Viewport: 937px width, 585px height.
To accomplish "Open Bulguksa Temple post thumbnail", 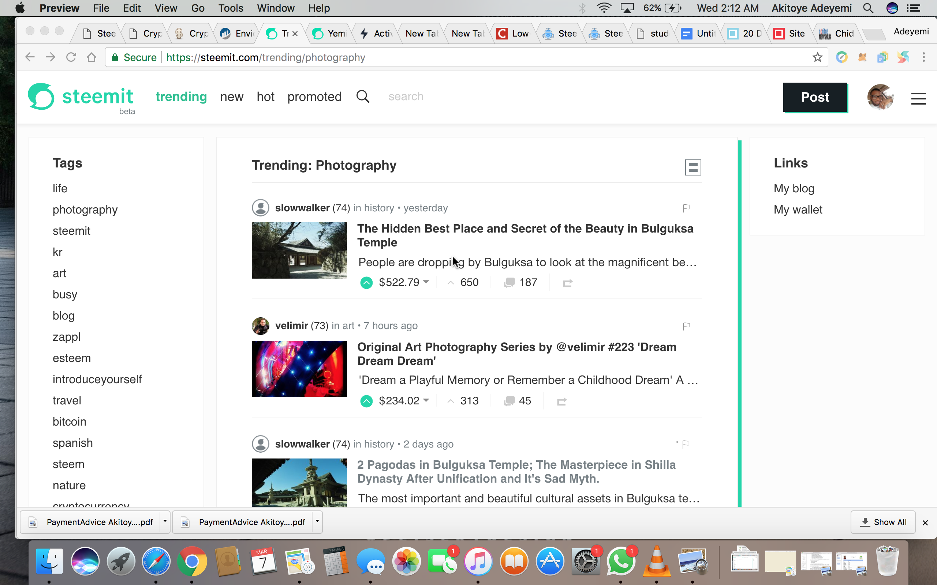I will [x=299, y=250].
